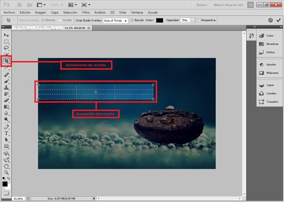Switch to Básico workspace
Viewport: 284px width, 202px height.
coord(202,5)
